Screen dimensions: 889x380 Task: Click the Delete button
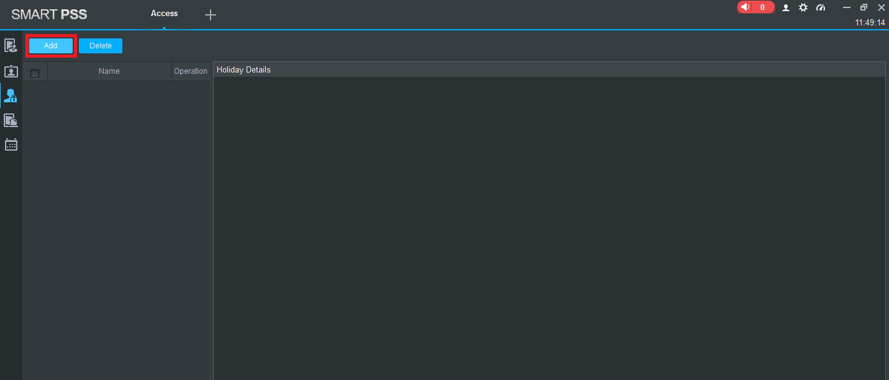click(x=101, y=46)
